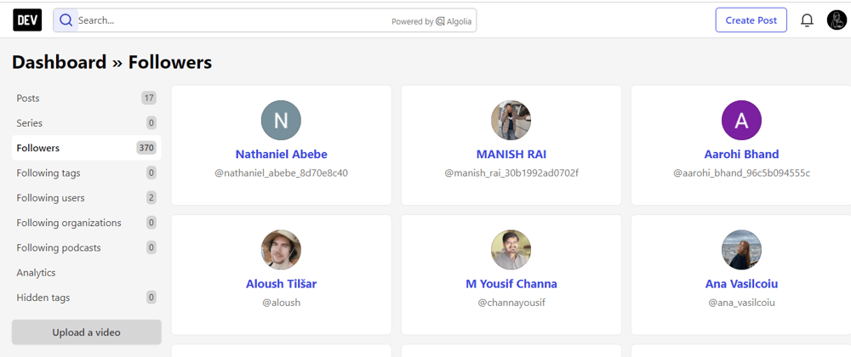This screenshot has height=357, width=851.
Task: Click the Search input field
Action: coord(233,20)
